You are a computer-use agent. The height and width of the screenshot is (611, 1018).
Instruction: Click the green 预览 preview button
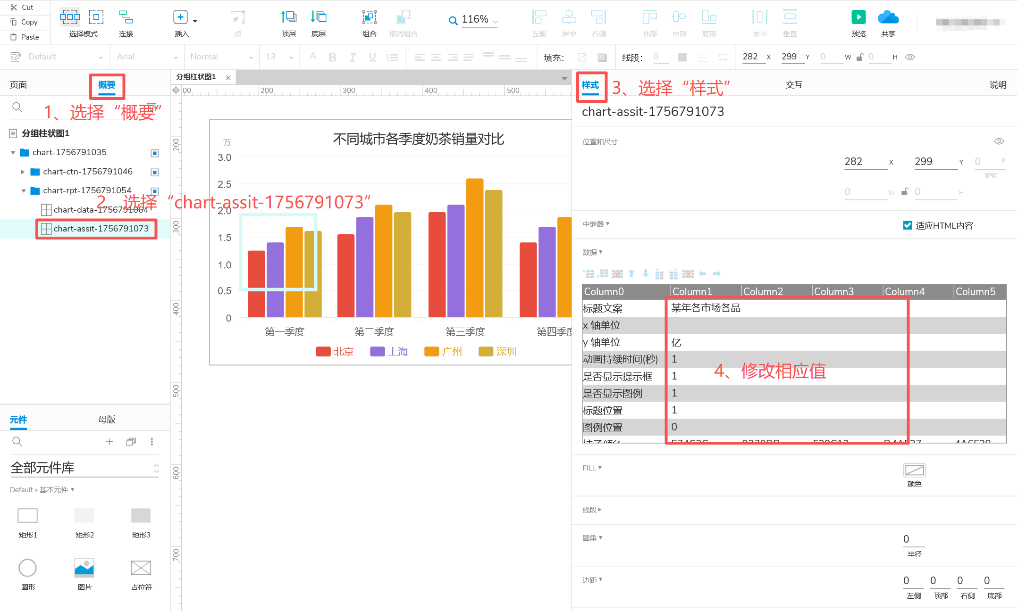pos(858,17)
